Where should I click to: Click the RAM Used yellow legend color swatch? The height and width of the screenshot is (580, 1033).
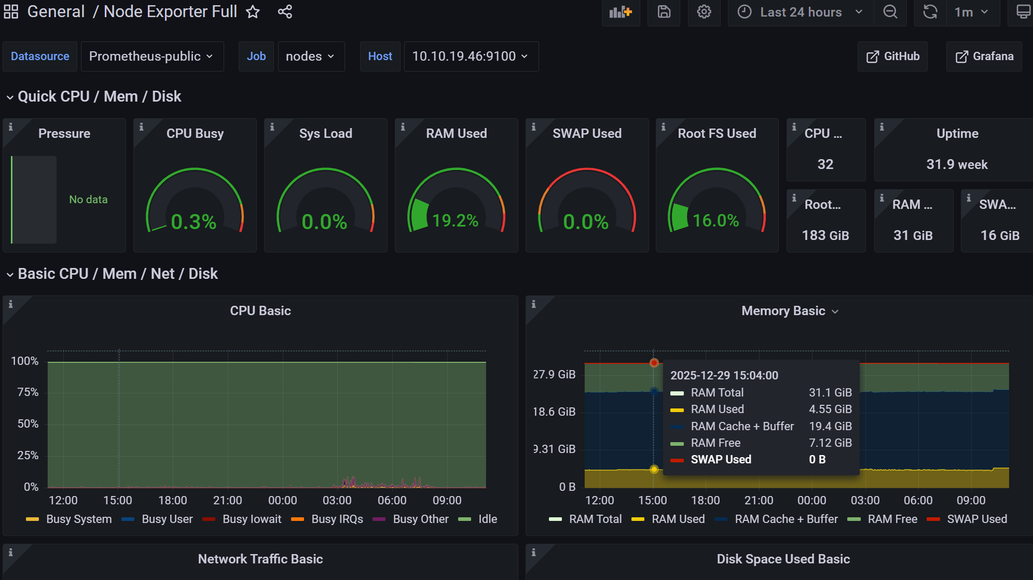click(x=638, y=519)
